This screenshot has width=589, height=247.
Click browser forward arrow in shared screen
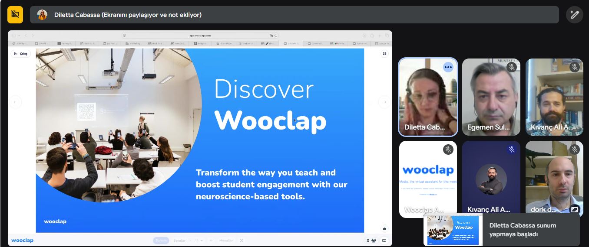[x=33, y=36]
